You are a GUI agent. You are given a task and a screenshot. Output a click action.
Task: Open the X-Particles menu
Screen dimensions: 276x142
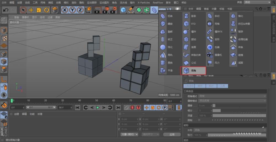[144, 2]
